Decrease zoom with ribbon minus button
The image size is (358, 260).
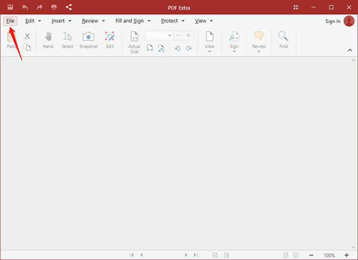pos(178,36)
